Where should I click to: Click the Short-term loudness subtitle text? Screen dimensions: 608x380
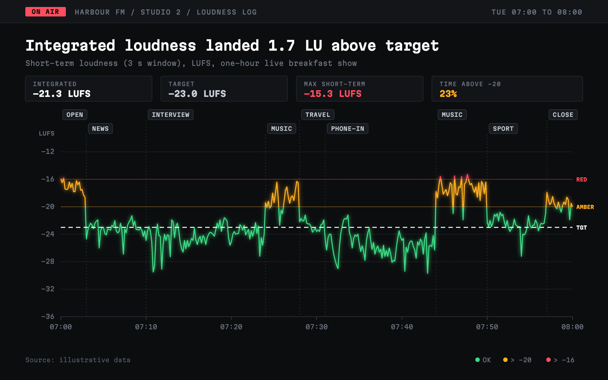point(191,63)
